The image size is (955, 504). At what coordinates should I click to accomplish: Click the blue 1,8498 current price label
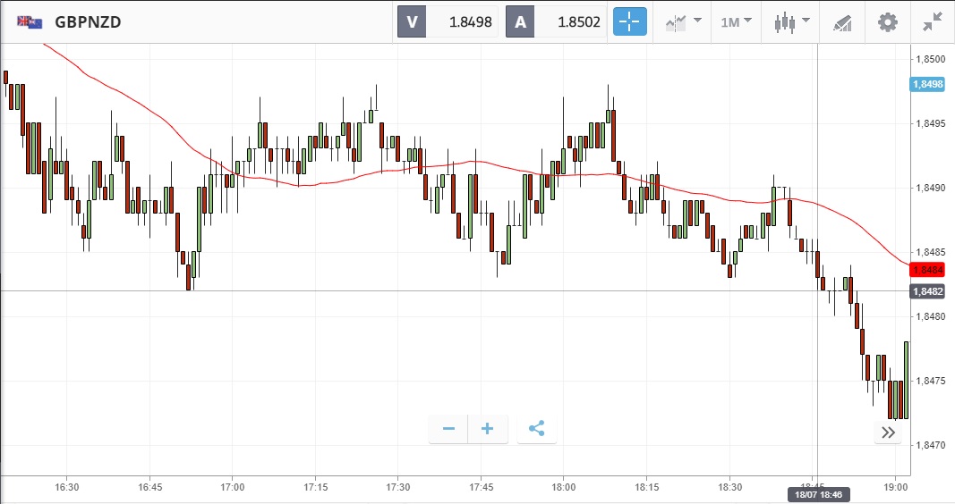927,85
